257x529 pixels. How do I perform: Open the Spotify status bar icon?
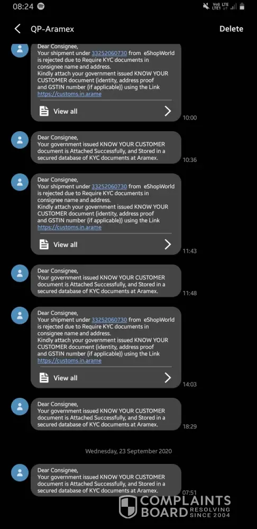[x=41, y=6]
